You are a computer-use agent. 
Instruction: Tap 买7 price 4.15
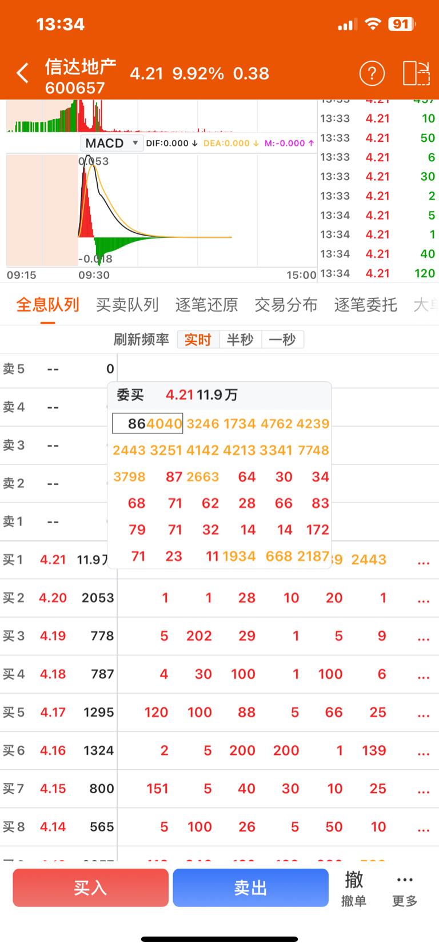click(x=53, y=789)
